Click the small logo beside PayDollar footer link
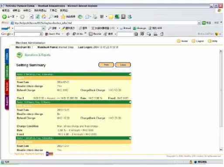The height and width of the screenshot is (167, 224). coord(49,154)
